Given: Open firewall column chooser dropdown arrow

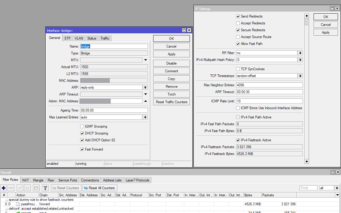Looking at the screenshot, I should click(x=337, y=195).
